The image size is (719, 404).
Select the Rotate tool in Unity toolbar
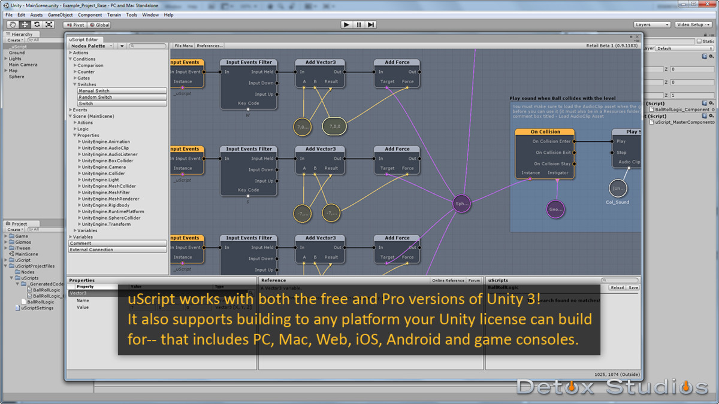[37, 25]
